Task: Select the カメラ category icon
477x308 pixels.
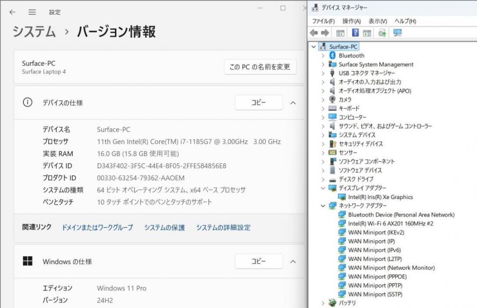Action: pyautogui.click(x=332, y=99)
